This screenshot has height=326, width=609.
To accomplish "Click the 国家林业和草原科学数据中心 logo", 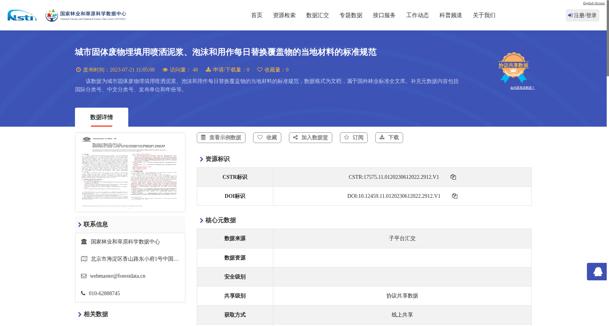I will (86, 15).
